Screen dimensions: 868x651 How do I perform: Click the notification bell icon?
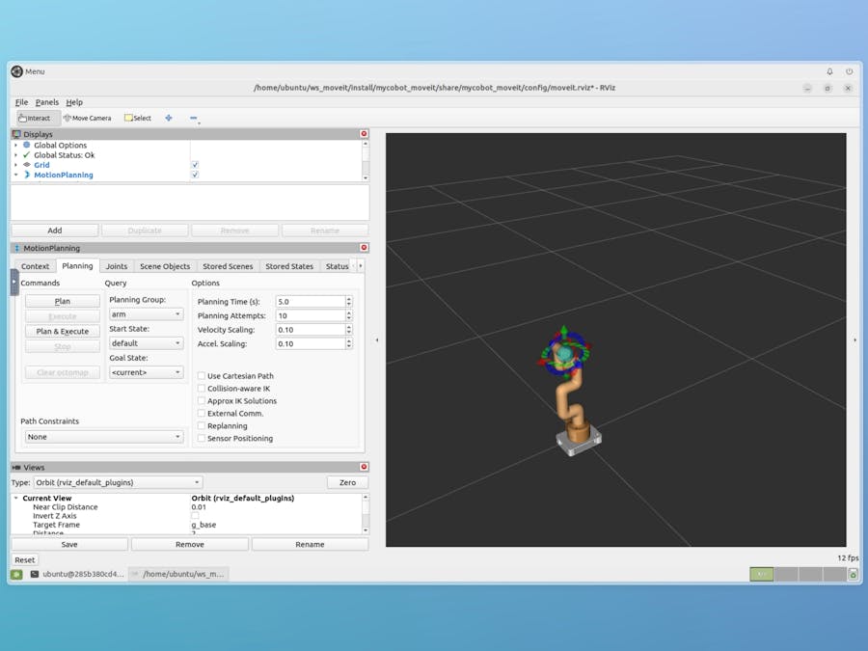pyautogui.click(x=829, y=71)
